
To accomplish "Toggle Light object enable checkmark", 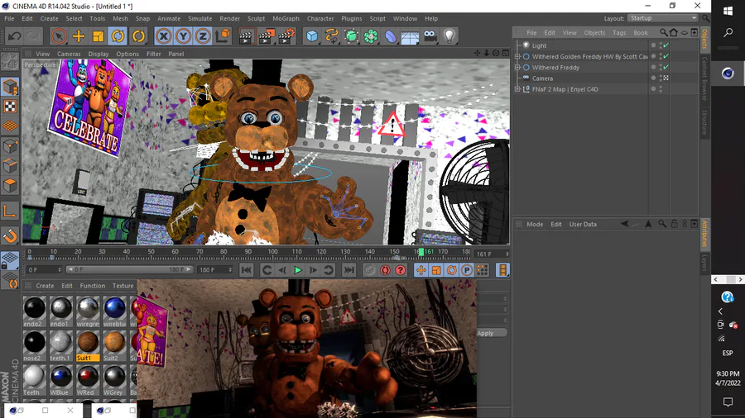I will pyautogui.click(x=666, y=45).
